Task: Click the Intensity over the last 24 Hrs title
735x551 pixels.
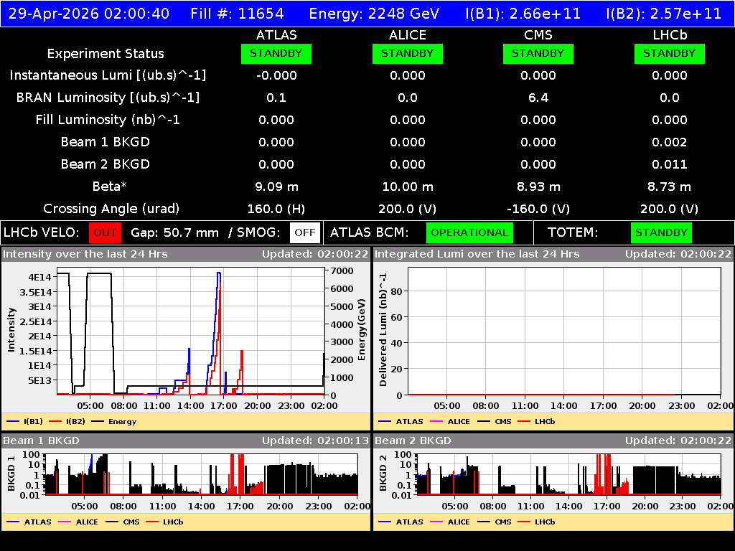Action: pyautogui.click(x=85, y=255)
